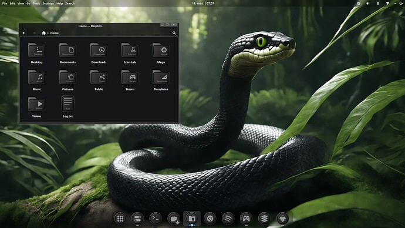
Task: Go forward in Dolphin navigation
Action: [34, 33]
